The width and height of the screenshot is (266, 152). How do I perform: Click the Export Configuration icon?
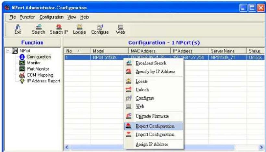[128, 126]
